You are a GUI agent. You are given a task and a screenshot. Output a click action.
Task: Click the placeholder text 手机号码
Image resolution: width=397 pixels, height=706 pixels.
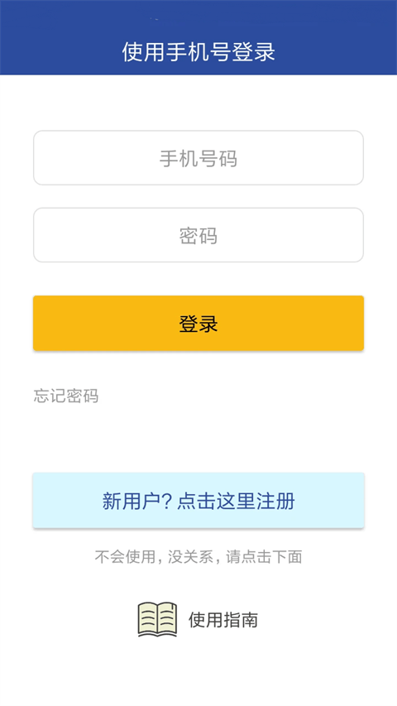(x=198, y=158)
